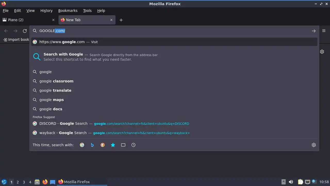The width and height of the screenshot is (330, 186).
Task: Search this time with Google icon
Action: [82, 145]
